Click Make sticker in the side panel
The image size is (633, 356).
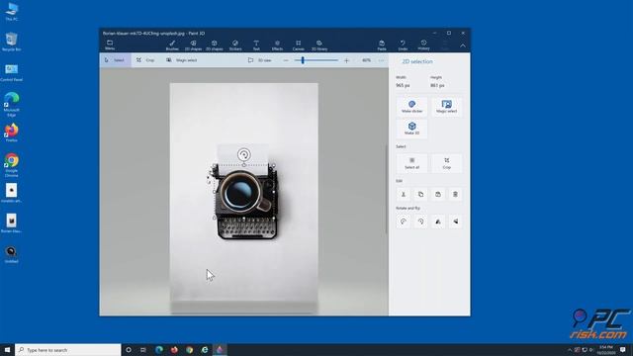(411, 107)
